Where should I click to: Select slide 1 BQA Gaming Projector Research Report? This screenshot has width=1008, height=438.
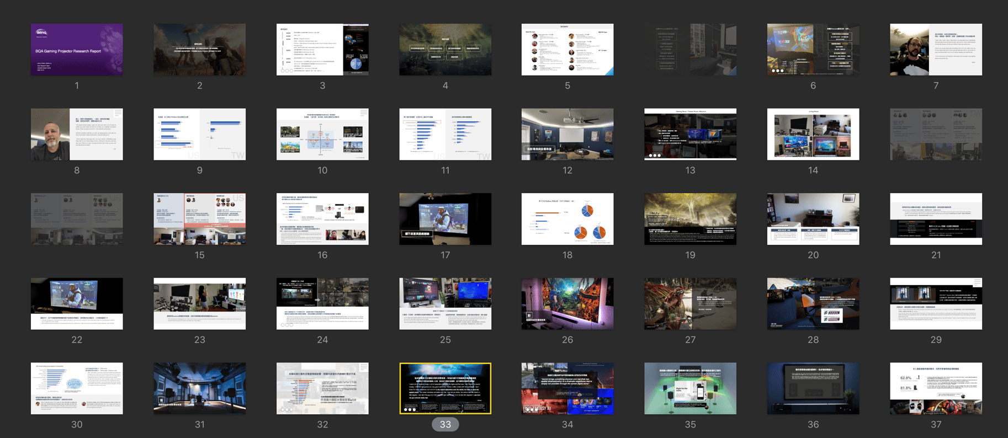[x=77, y=50]
